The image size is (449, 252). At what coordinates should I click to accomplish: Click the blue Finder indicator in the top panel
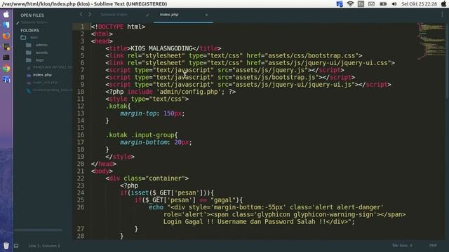point(340,4)
